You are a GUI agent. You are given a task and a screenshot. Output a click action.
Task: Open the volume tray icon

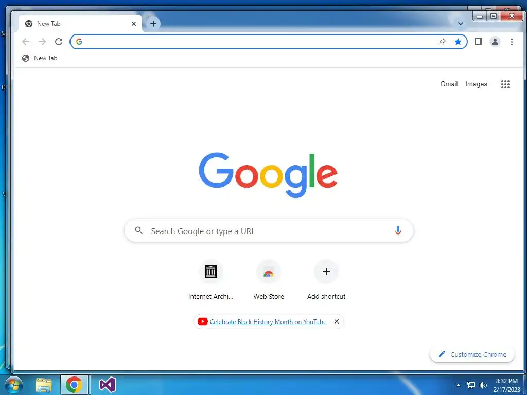(x=483, y=385)
